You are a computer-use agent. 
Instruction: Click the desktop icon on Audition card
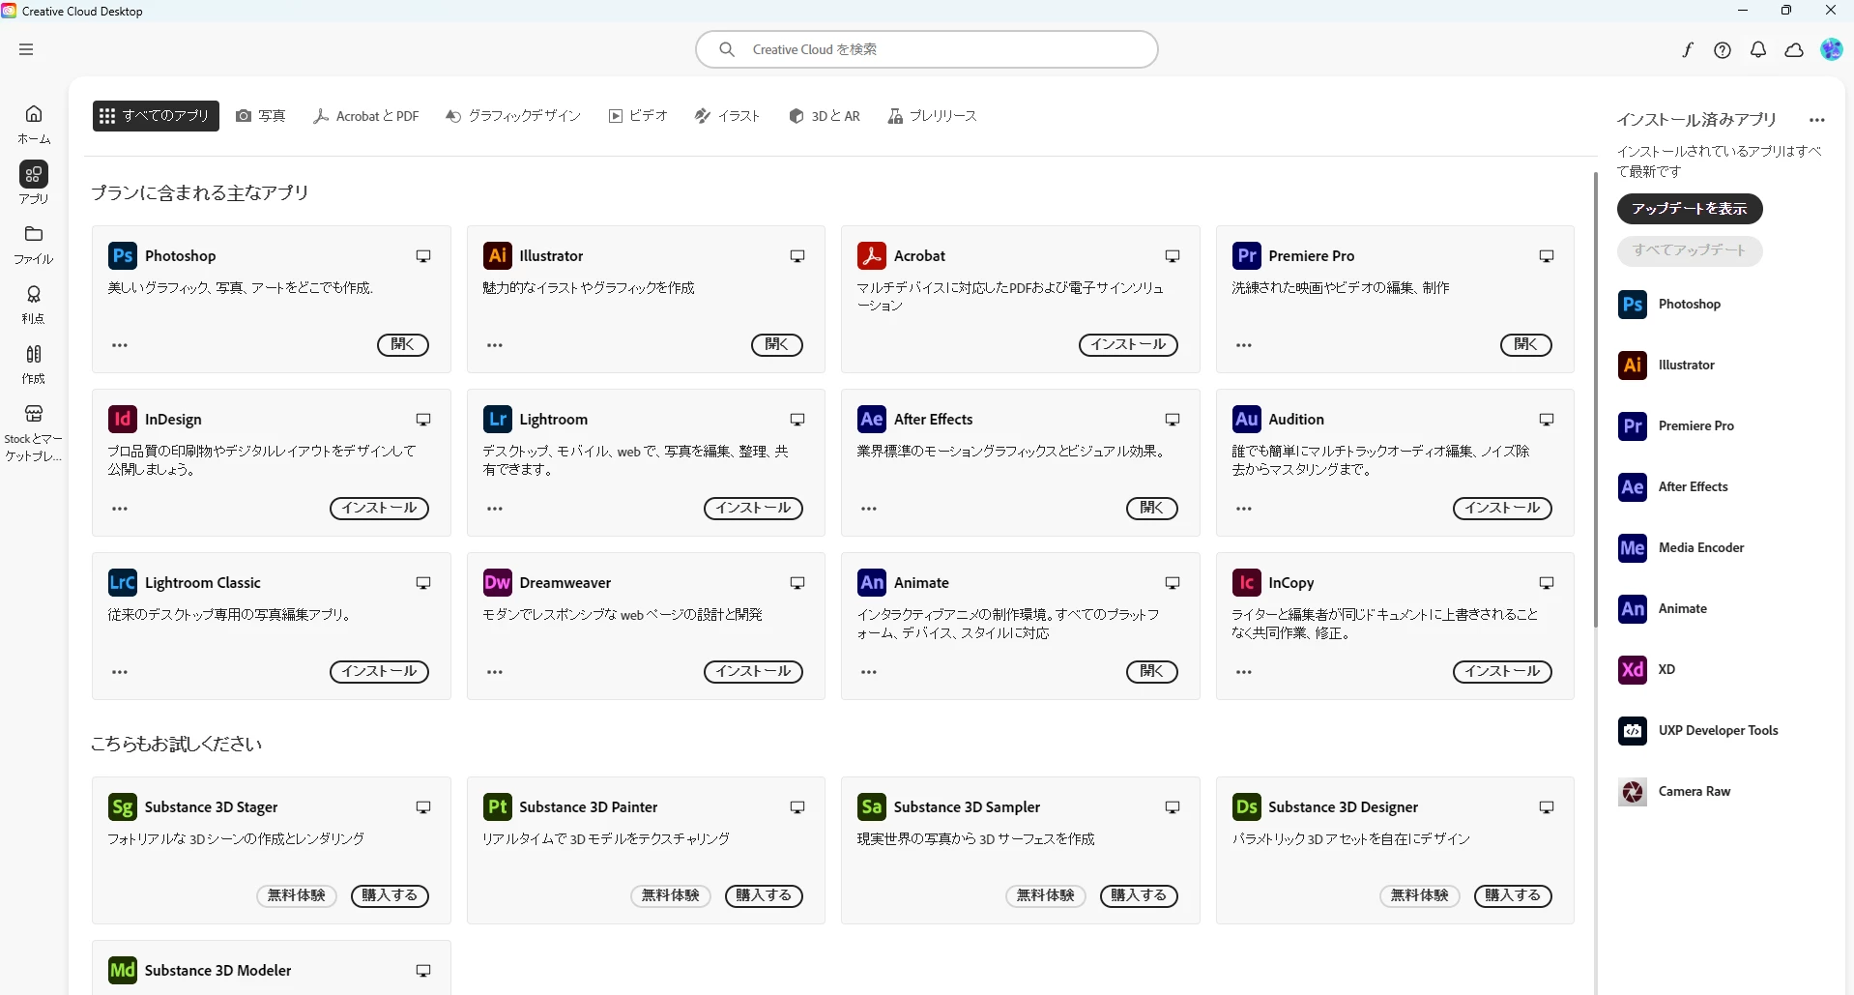click(1547, 420)
